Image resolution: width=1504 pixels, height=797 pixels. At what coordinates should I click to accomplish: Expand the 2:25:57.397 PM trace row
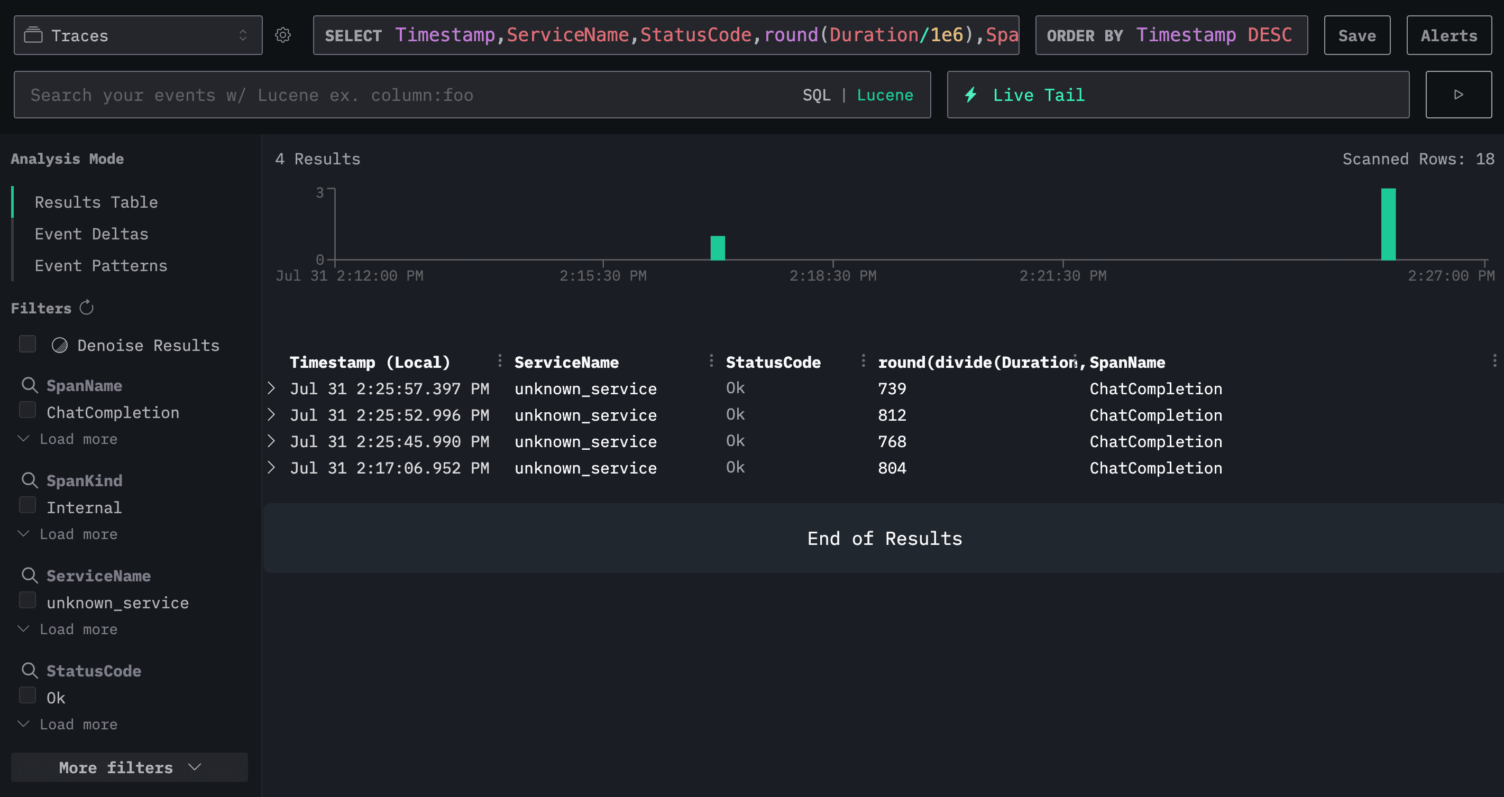pos(271,388)
